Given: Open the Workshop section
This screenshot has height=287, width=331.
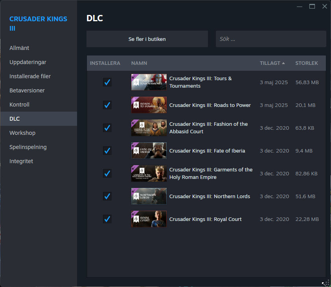Looking at the screenshot, I should (x=39, y=133).
